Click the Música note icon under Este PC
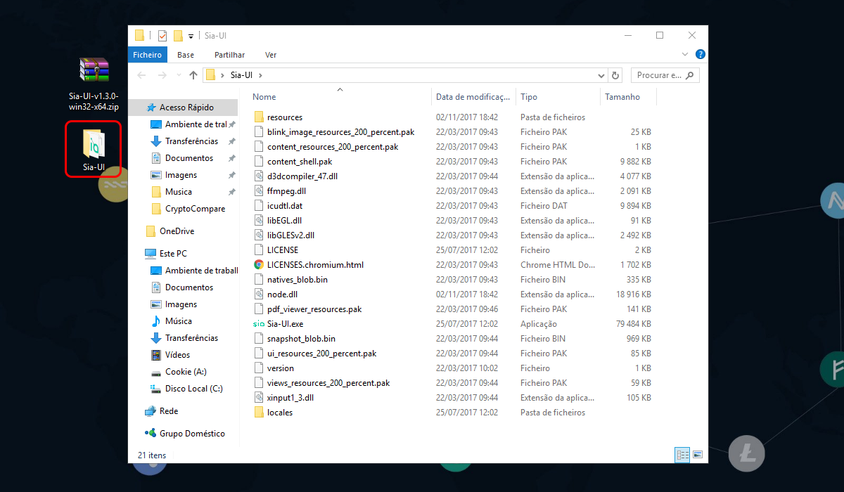The image size is (844, 492). pyautogui.click(x=156, y=321)
